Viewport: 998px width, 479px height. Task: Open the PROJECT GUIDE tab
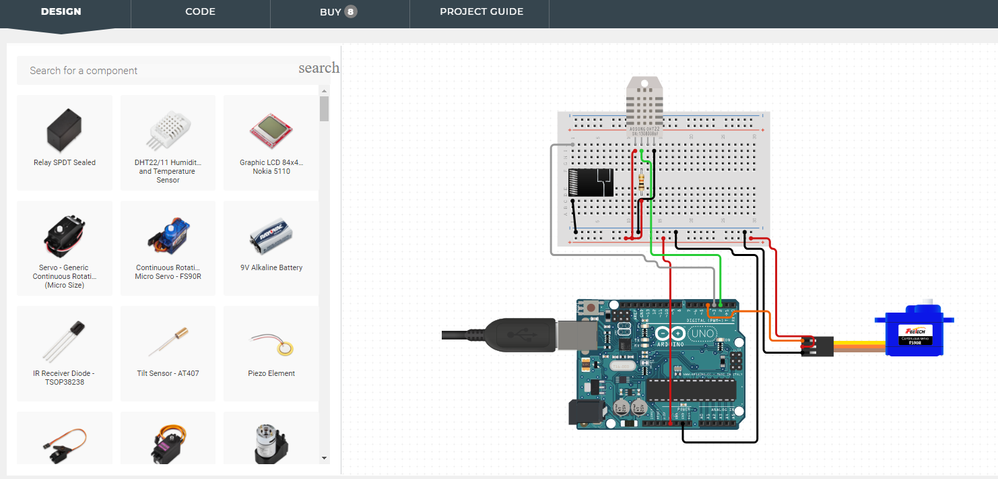point(481,12)
